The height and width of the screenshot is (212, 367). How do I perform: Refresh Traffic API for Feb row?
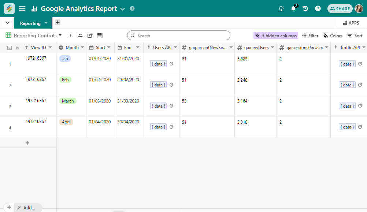(360, 85)
